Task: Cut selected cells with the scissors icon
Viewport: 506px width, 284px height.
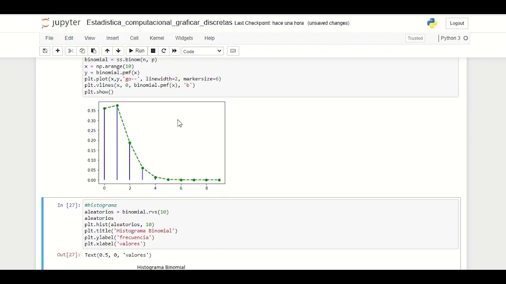Action: (x=71, y=51)
